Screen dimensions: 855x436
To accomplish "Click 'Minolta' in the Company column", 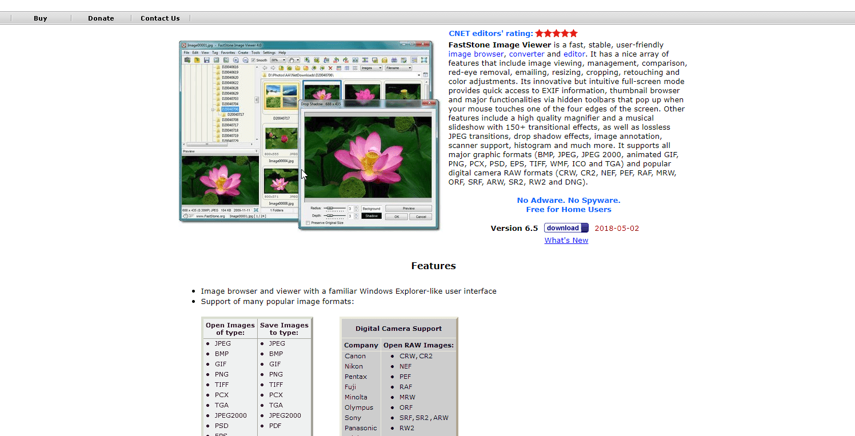I will pos(355,397).
